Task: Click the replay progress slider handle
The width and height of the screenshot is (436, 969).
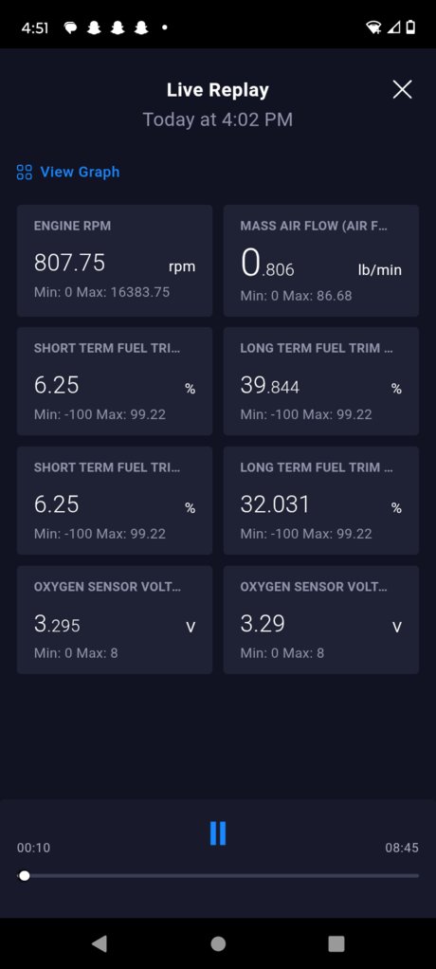Action: pos(24,876)
